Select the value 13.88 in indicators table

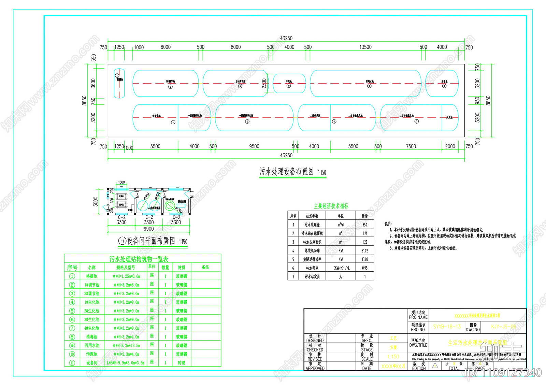pos(365,259)
